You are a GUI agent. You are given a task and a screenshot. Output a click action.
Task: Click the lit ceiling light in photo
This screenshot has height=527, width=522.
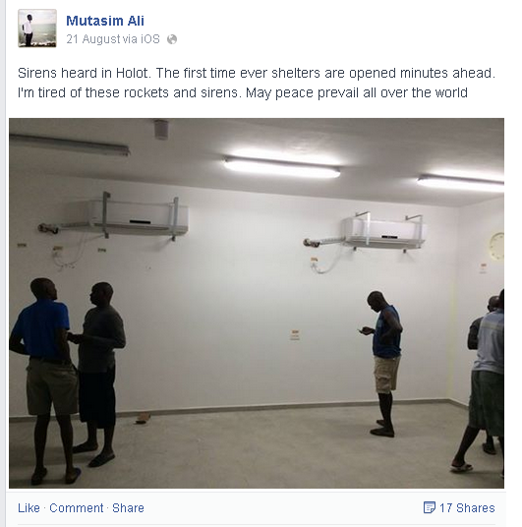pos(282,168)
